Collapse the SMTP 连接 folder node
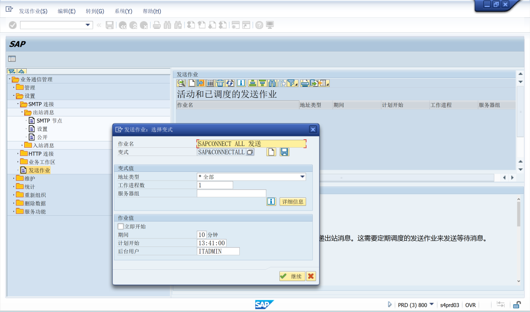This screenshot has width=530, height=312. [18, 104]
